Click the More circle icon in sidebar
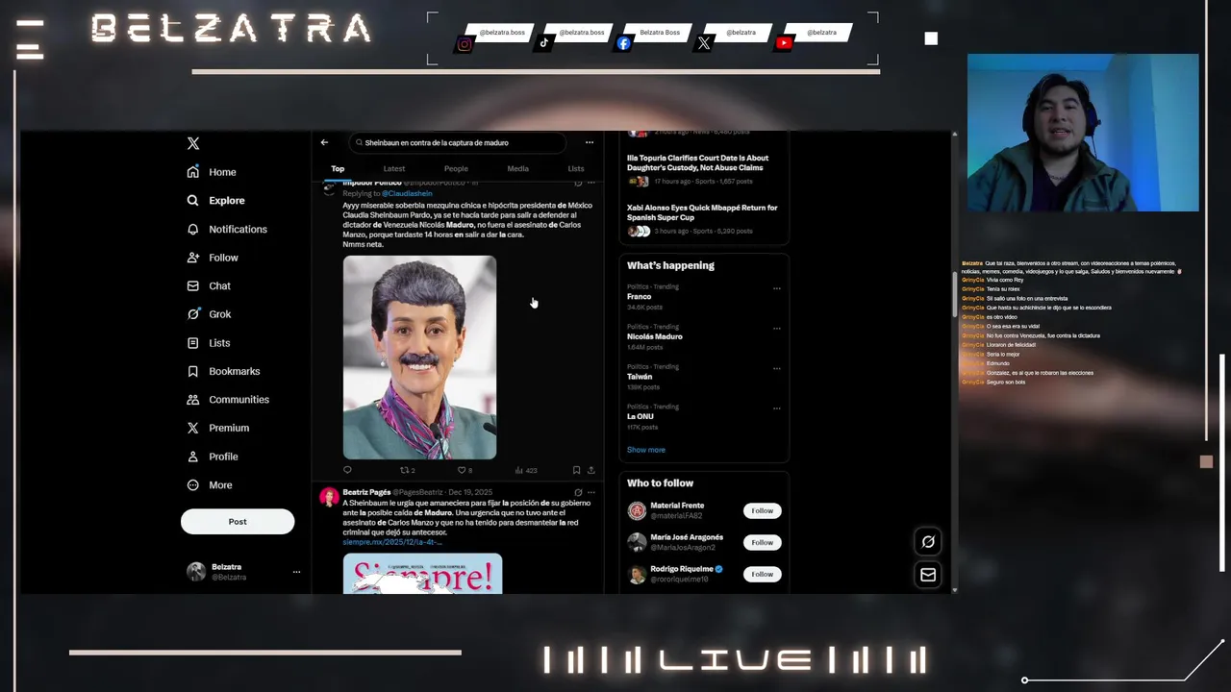 point(193,485)
